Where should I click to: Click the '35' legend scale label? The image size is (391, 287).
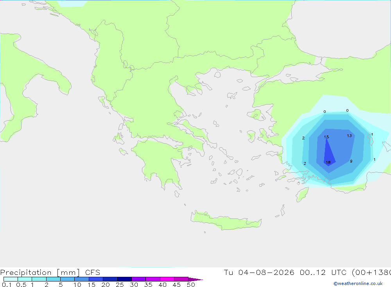coord(148,285)
